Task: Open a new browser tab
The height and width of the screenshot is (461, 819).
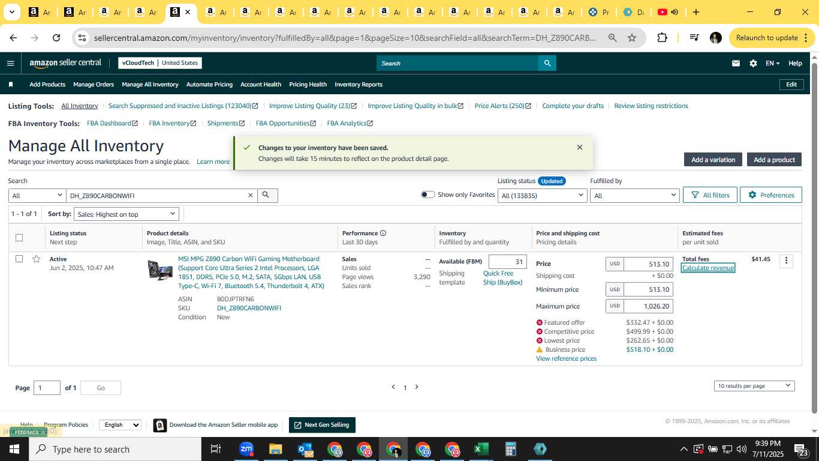Action: pos(695,12)
